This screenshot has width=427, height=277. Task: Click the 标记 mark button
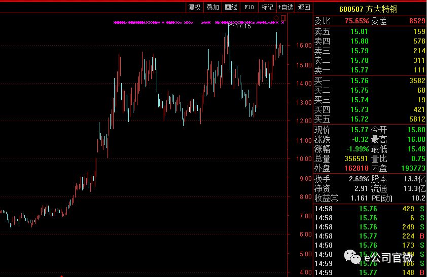click(x=267, y=7)
